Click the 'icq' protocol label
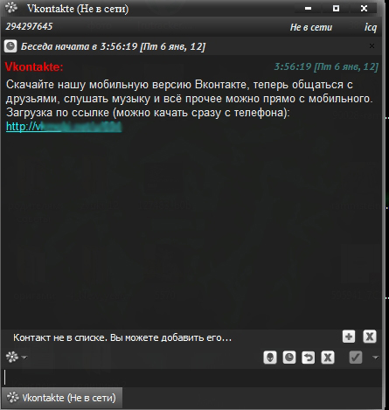The height and width of the screenshot is (410, 389). tap(371, 27)
